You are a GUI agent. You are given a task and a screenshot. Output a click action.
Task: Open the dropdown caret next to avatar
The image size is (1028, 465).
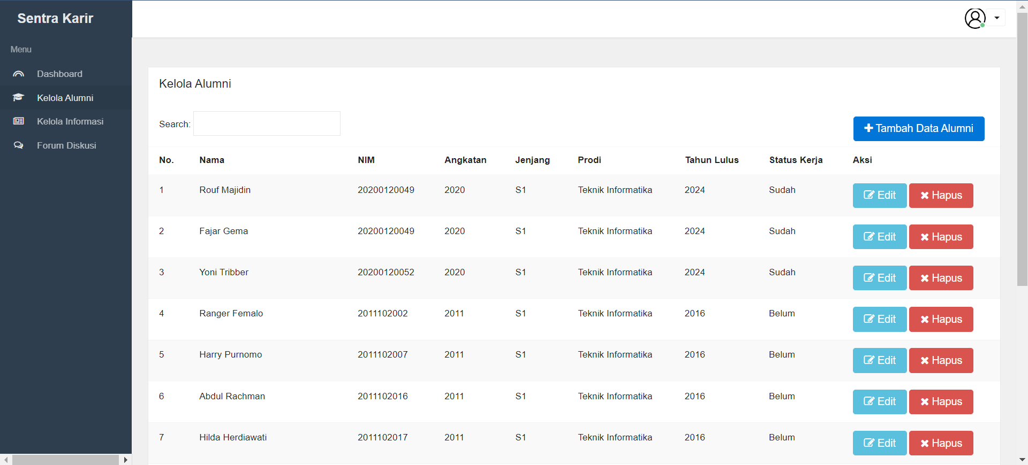coord(997,18)
